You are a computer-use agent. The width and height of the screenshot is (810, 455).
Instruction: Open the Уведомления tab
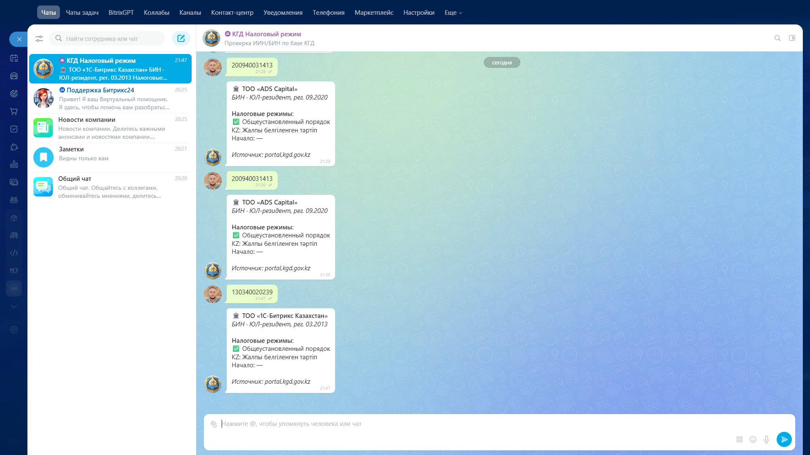pos(283,13)
